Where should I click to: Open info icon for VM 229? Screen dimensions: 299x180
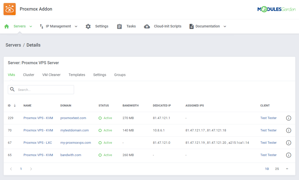pyautogui.click(x=289, y=118)
